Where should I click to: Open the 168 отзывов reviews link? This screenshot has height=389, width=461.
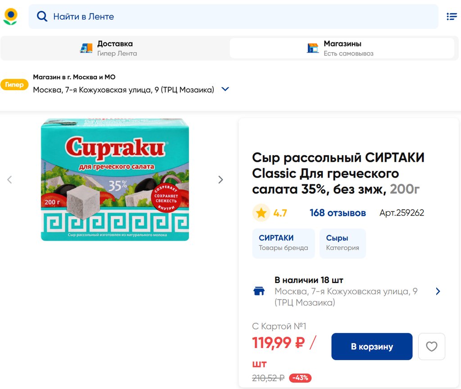click(x=338, y=213)
